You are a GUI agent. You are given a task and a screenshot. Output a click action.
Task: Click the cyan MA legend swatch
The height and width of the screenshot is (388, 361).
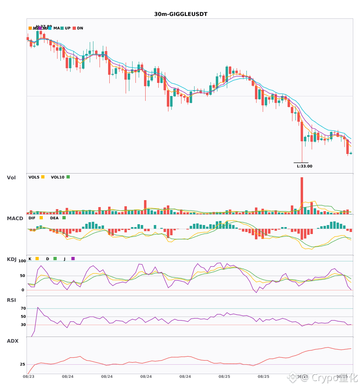pos(50,28)
